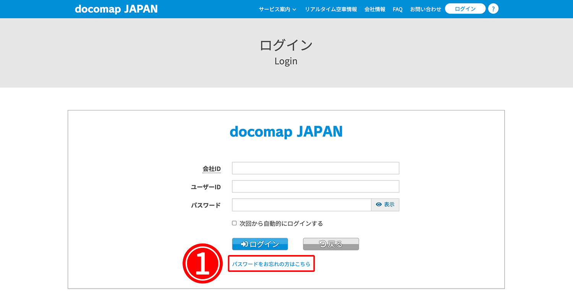
Task: Click the ログイン button in the top bar
Action: pyautogui.click(x=465, y=8)
